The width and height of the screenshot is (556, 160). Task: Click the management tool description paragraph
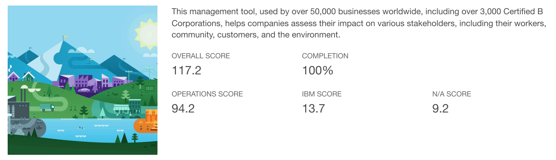[359, 23]
